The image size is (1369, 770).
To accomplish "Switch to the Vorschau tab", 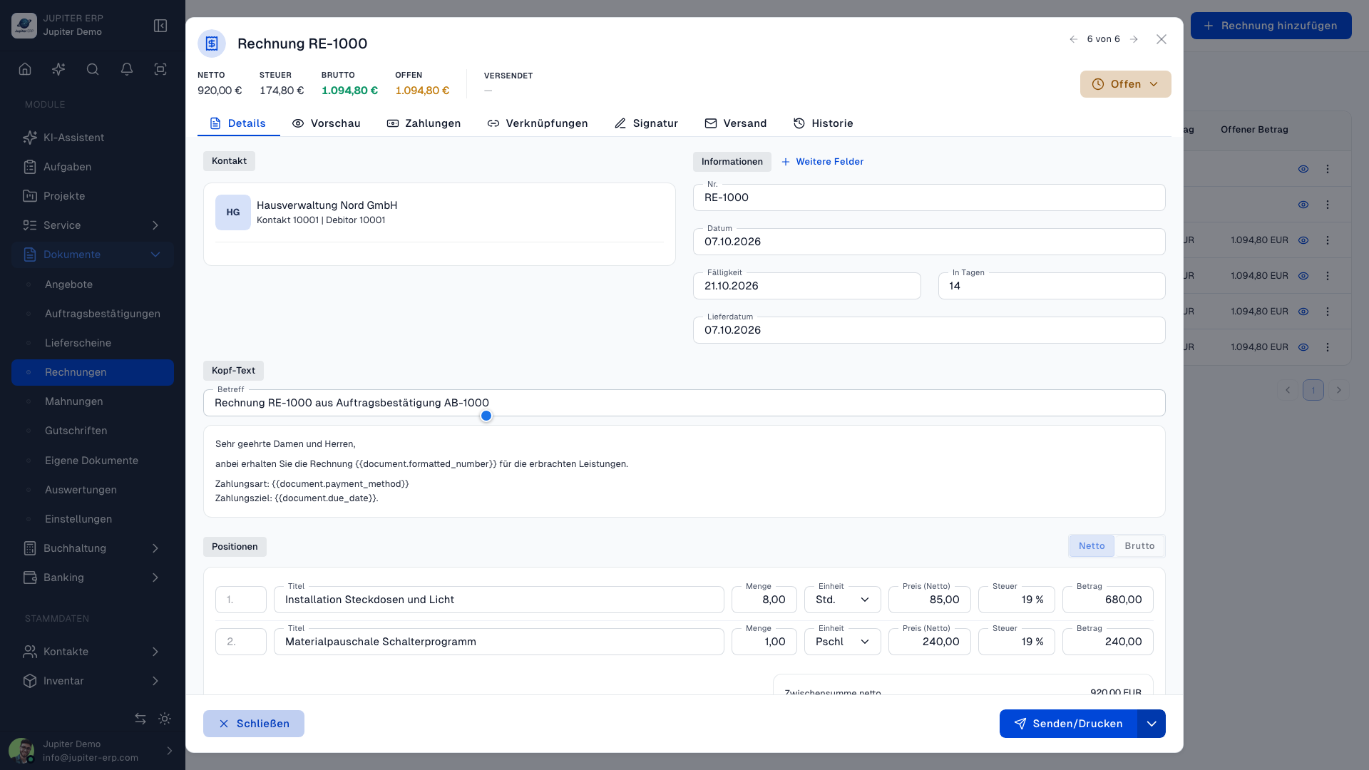I will click(326, 123).
